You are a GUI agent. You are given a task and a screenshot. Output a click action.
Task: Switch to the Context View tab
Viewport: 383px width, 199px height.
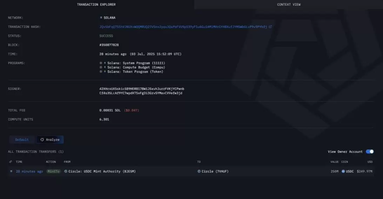point(289,5)
